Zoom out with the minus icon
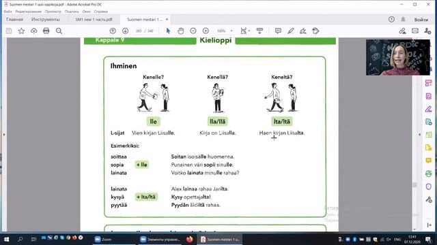The height and width of the screenshot is (245, 437). (x=193, y=31)
